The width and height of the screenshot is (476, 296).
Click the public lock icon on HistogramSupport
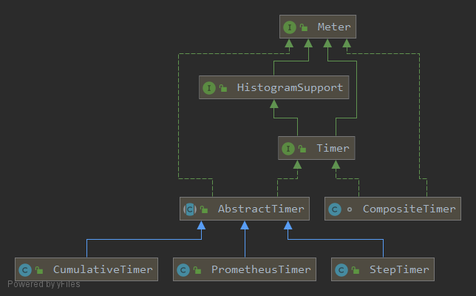[223, 89]
